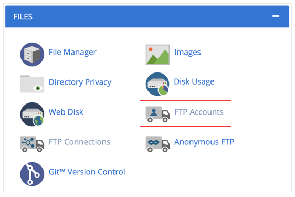The height and width of the screenshot is (197, 295).
Task: Open the FTP Accounts text link
Action: [x=199, y=112]
